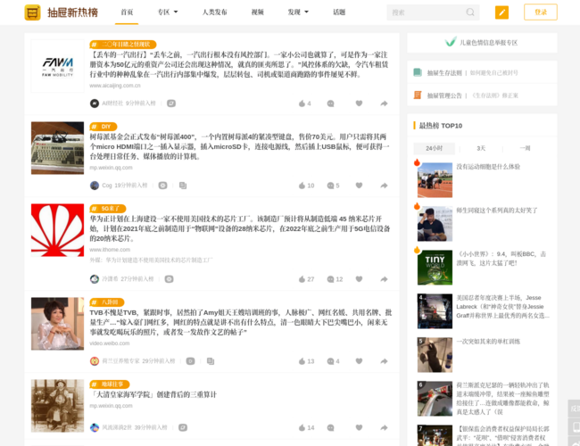Focus the 搜索 input field
The width and height of the screenshot is (580, 446).
point(427,12)
